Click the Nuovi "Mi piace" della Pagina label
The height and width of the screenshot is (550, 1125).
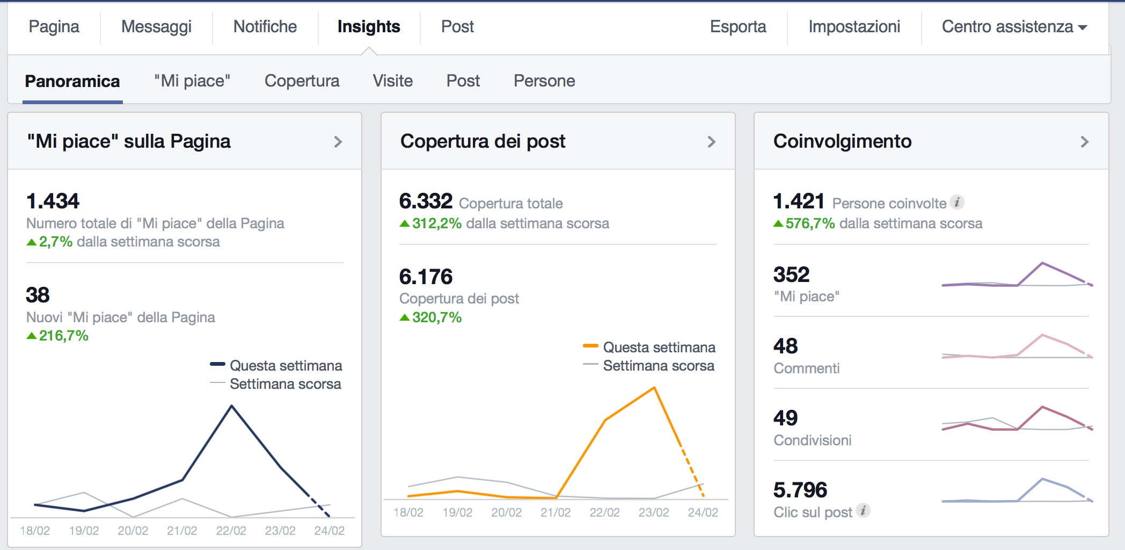pyautogui.click(x=120, y=317)
